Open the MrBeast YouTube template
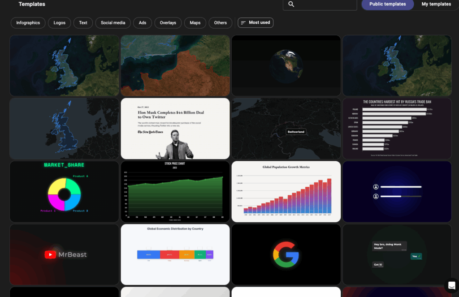459x297 pixels. click(x=64, y=254)
